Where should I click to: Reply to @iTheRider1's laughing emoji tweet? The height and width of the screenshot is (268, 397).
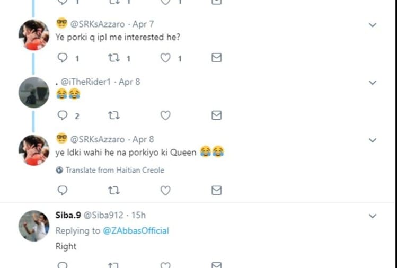pyautogui.click(x=63, y=115)
